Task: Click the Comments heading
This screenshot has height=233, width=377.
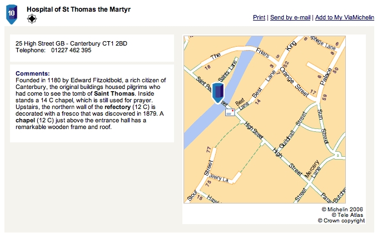Action: pos(33,73)
